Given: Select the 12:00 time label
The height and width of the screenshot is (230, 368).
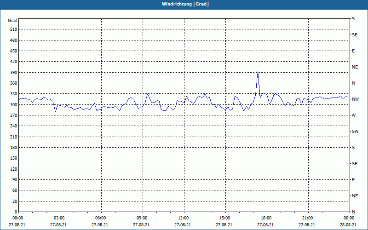Looking at the screenshot, I should coord(183,218).
